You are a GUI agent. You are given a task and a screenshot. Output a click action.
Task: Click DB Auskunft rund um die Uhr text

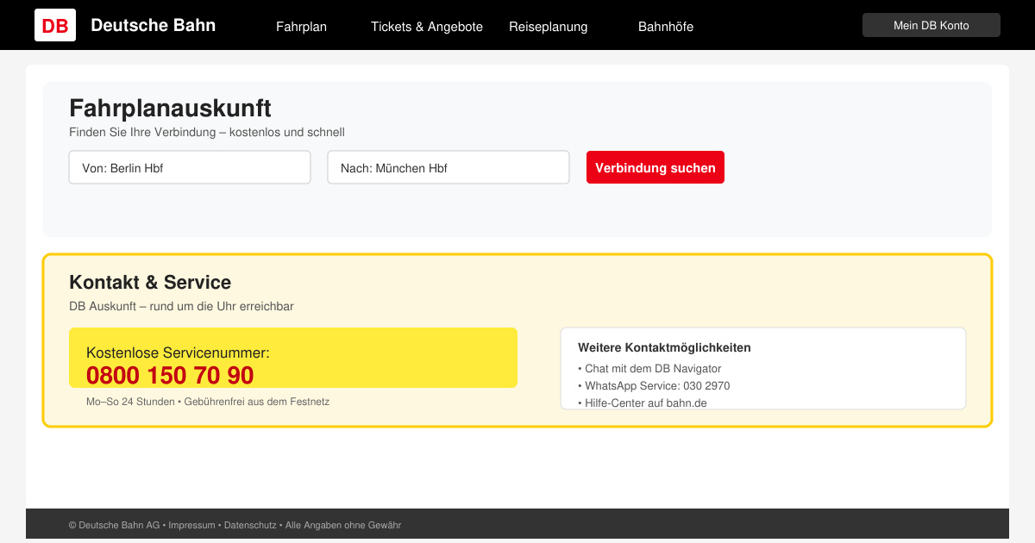click(x=181, y=306)
